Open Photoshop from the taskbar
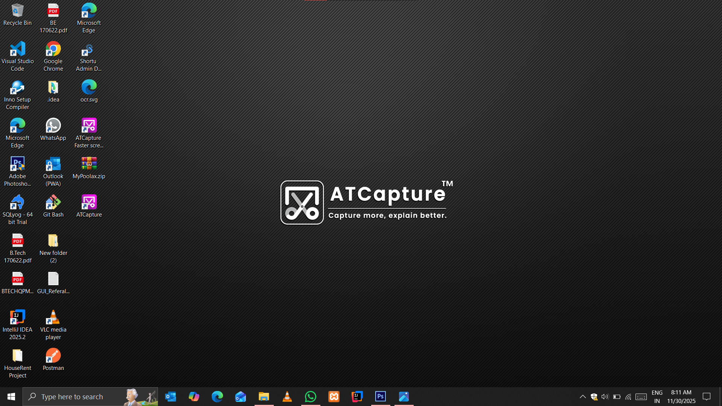This screenshot has width=722, height=406. [381, 397]
